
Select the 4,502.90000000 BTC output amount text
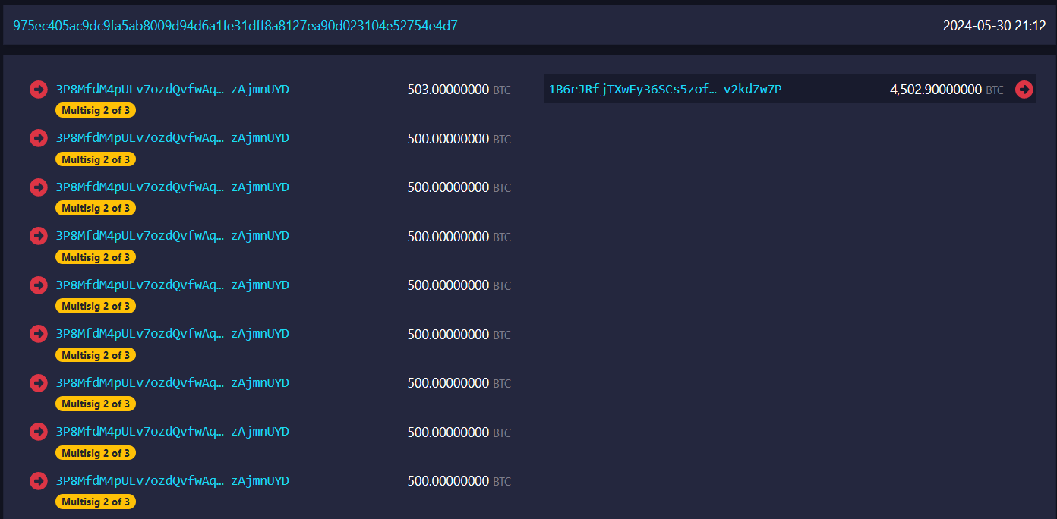[x=942, y=89]
